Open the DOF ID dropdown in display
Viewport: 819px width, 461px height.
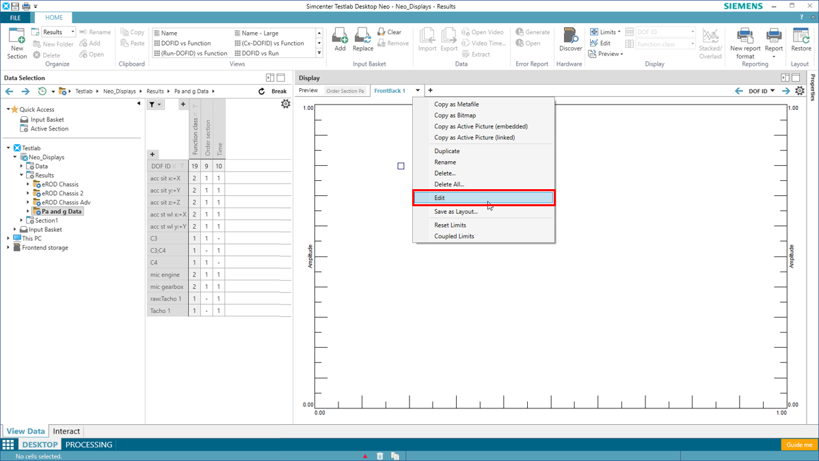click(762, 91)
